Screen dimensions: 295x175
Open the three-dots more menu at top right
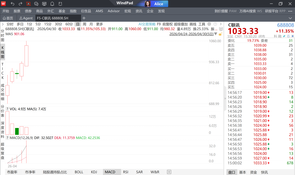(290, 11)
